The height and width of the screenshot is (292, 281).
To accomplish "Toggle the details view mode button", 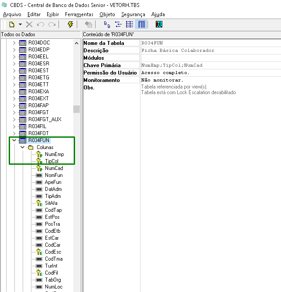I will click(x=141, y=24).
